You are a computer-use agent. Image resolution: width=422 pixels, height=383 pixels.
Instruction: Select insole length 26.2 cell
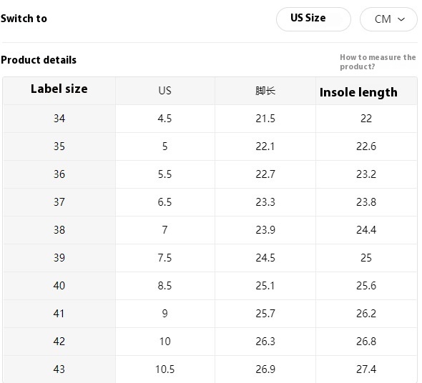366,314
